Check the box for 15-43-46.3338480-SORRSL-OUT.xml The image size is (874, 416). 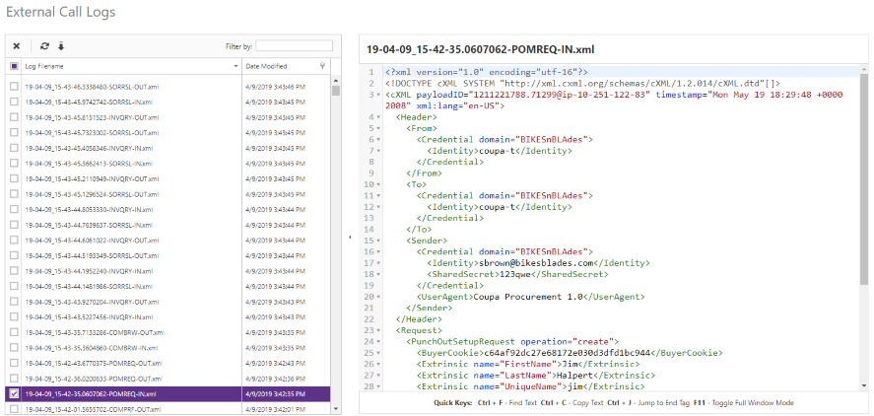[x=14, y=87]
